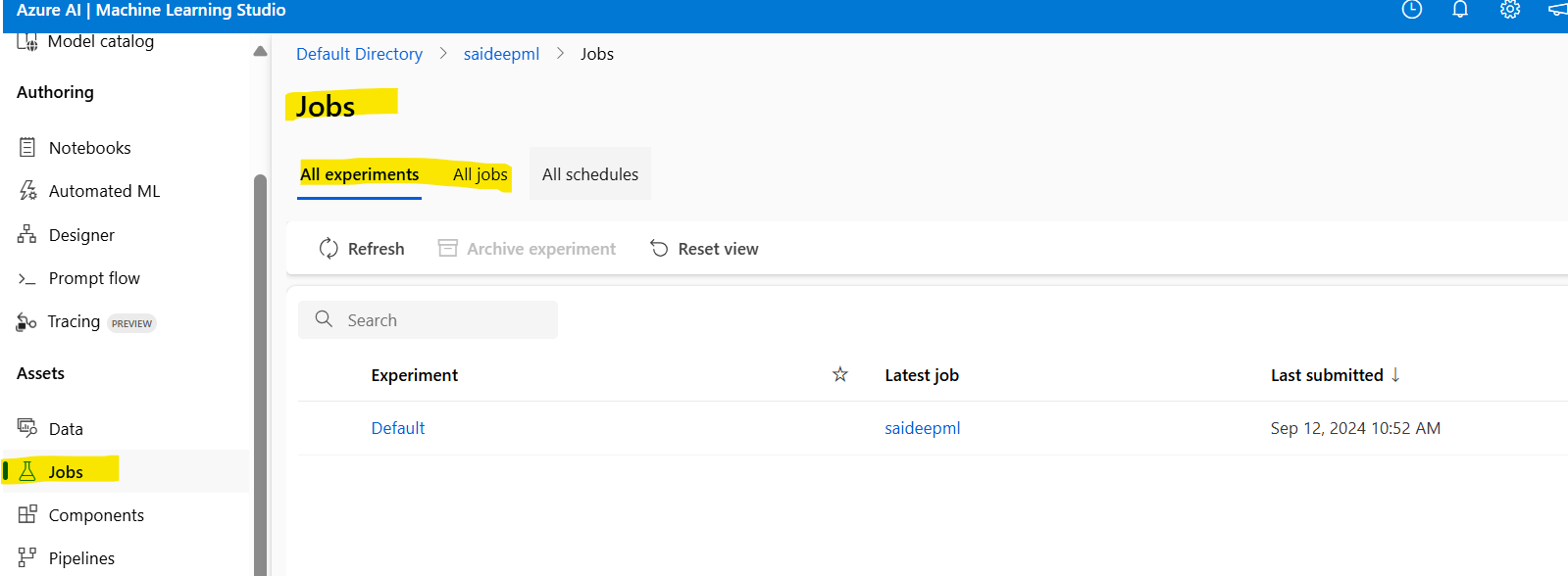The height and width of the screenshot is (576, 1568).
Task: Click the Reset view undo icon
Action: 659,249
